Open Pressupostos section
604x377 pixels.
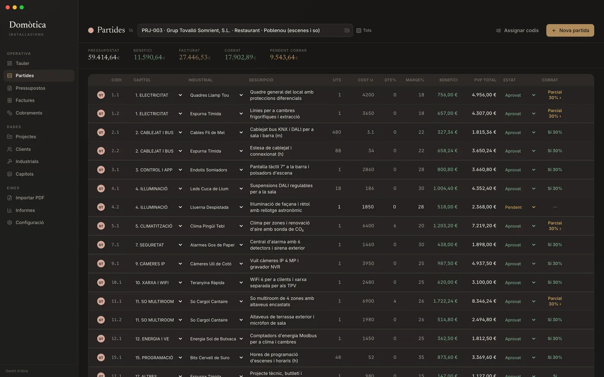click(39, 88)
